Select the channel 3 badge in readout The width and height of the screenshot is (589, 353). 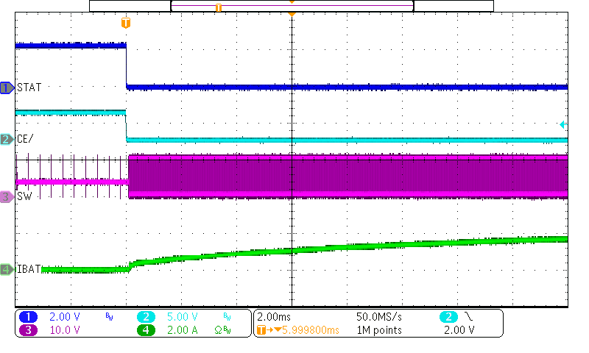28,330
